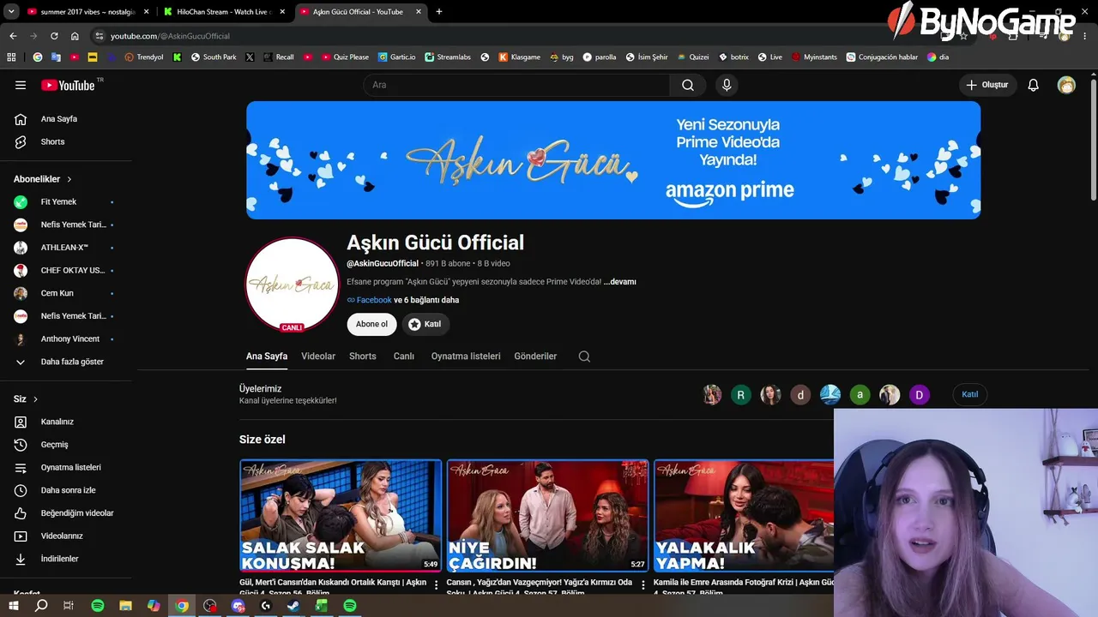Click the Aşkın Gücü Amazon Prime banner
This screenshot has width=1098, height=617.
pyautogui.click(x=613, y=160)
